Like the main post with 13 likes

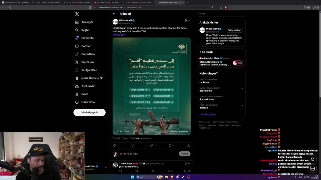point(152,145)
